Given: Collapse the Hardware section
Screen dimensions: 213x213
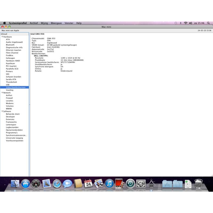Looking at the screenshot, I should pos(2,37).
